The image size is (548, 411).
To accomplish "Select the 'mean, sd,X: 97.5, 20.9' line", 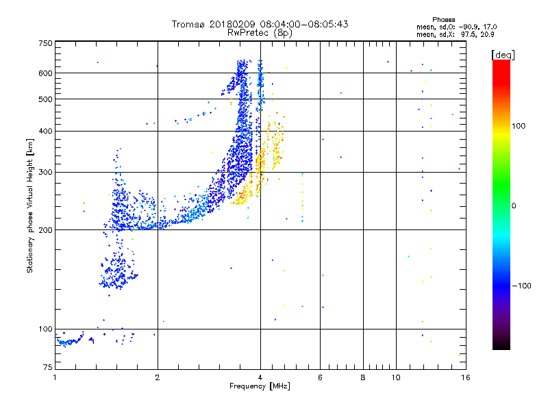I will point(455,34).
